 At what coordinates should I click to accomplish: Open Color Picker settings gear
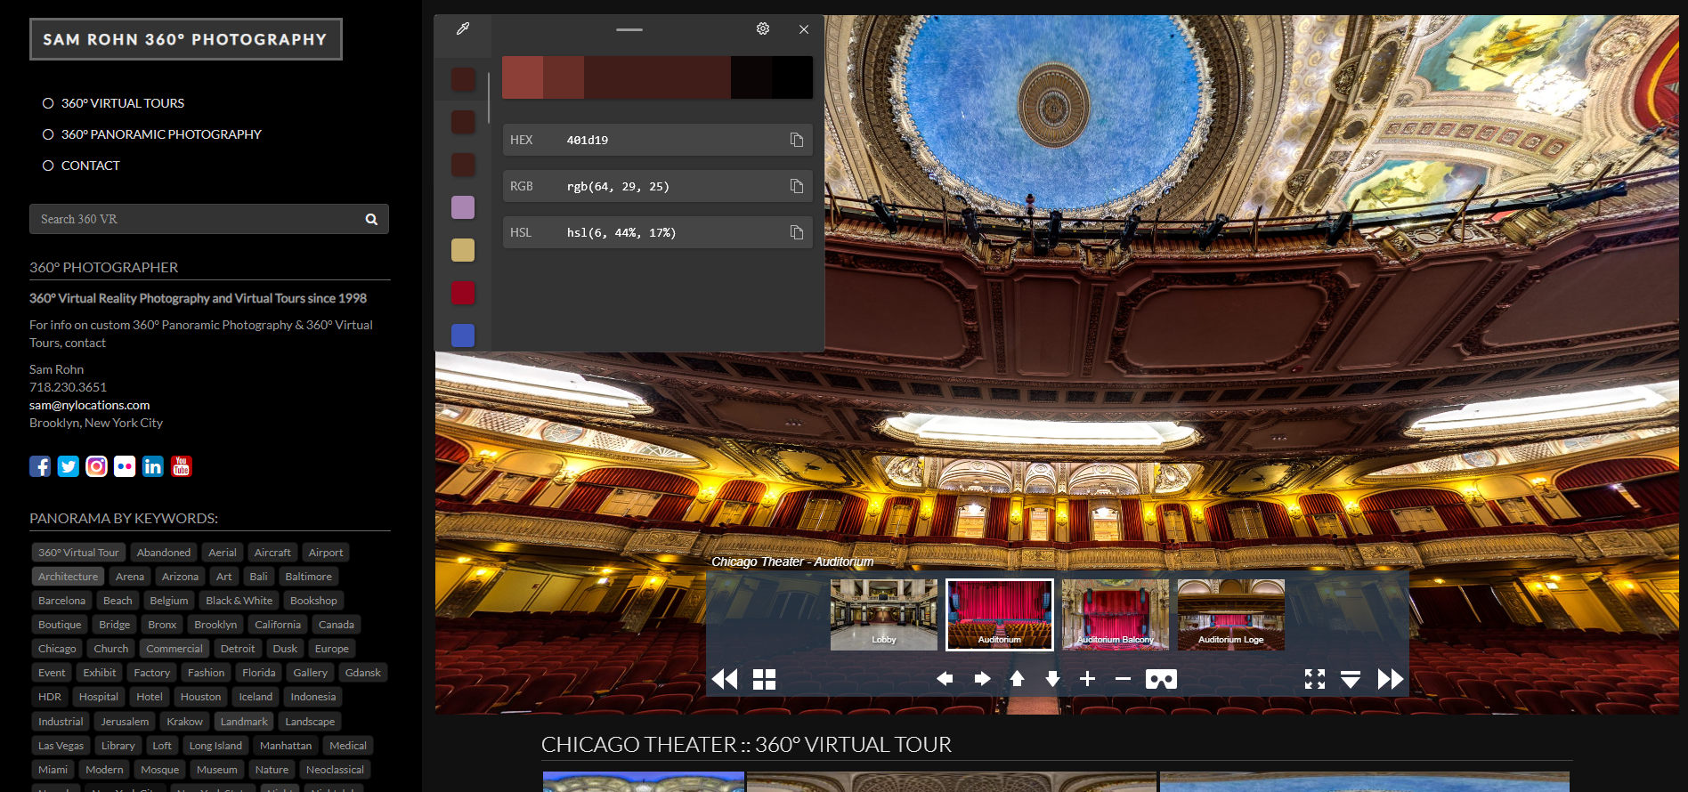763,29
